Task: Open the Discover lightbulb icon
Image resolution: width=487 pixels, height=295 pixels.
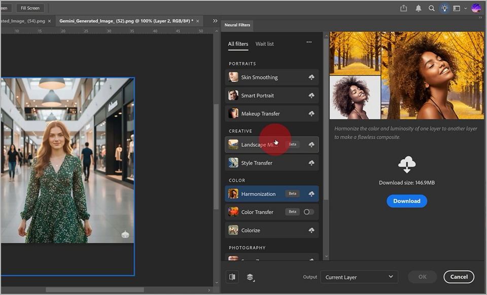Action: click(x=444, y=8)
